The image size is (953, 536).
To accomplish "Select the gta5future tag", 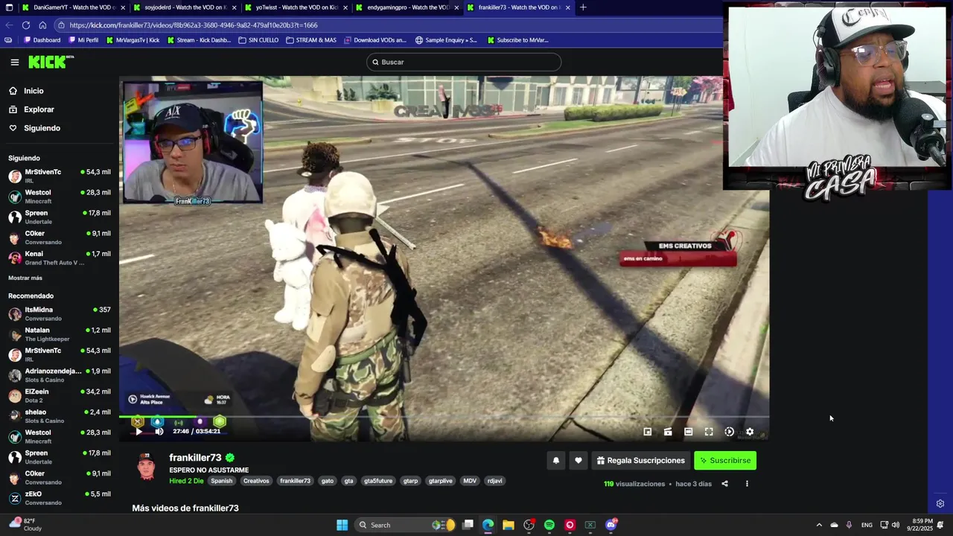I will tap(378, 481).
